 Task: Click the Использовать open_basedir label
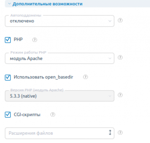click(x=43, y=77)
